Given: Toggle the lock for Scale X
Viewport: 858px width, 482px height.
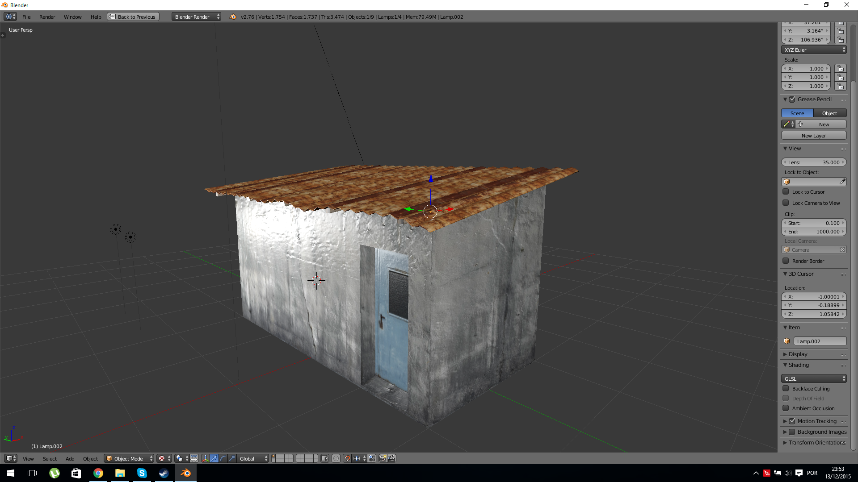Looking at the screenshot, I should [x=841, y=69].
